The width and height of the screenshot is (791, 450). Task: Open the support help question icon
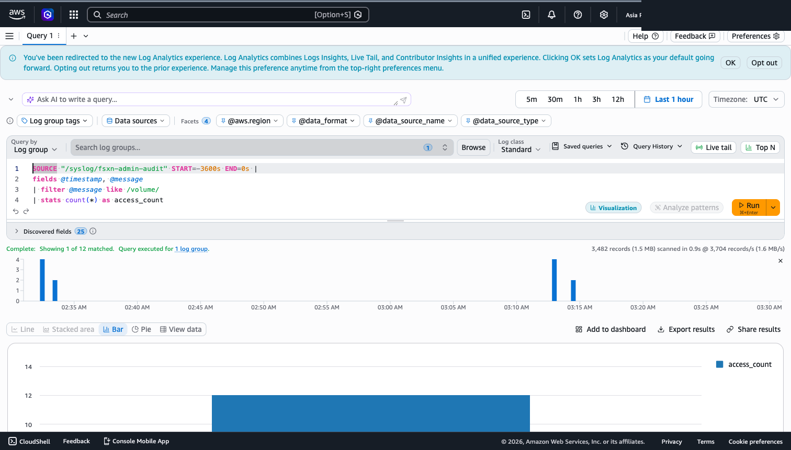[x=578, y=15]
